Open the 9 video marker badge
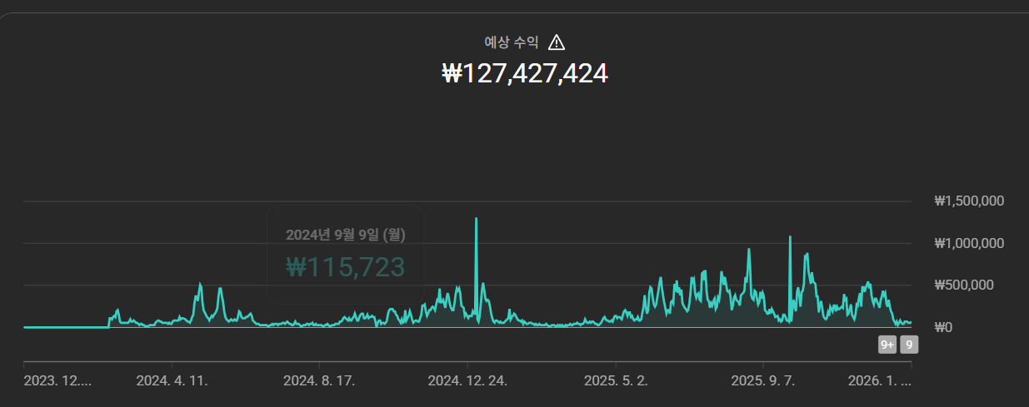Viewport: 1029px width, 407px height. [909, 345]
